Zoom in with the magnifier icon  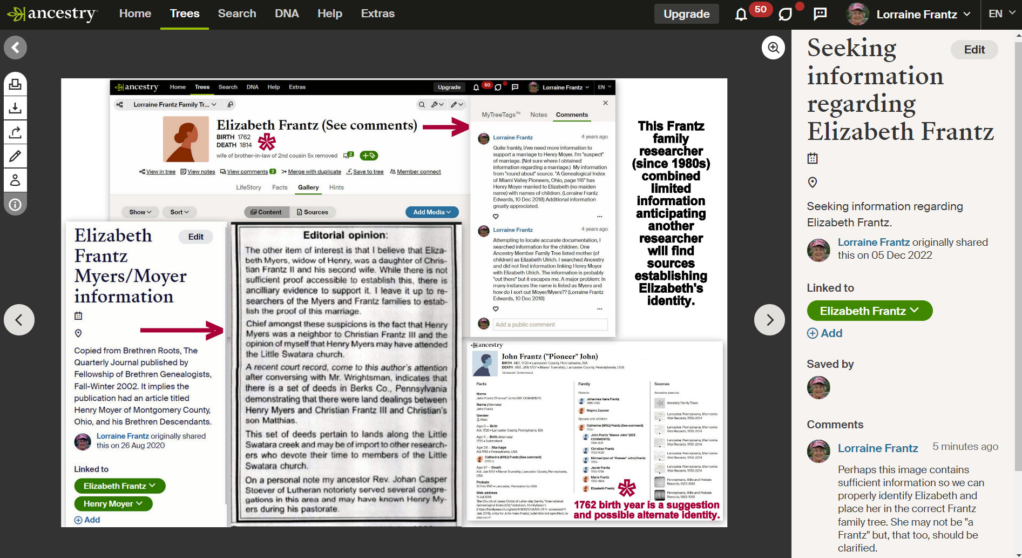[773, 48]
